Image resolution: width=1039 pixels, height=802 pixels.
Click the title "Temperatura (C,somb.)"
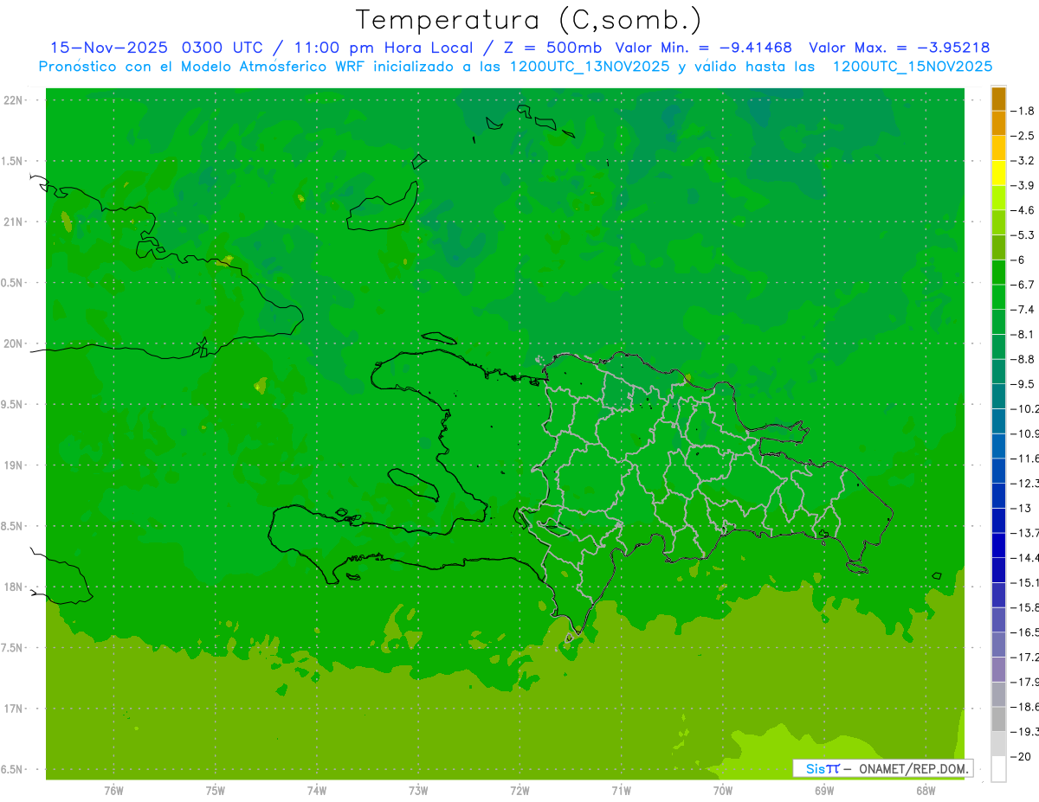click(x=529, y=21)
